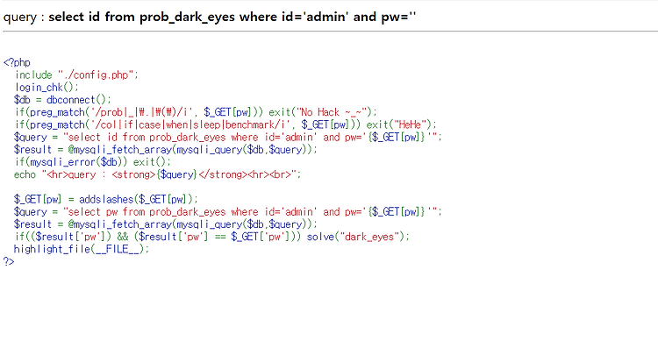This screenshot has height=348, width=658.
Task: Click the preg_match line with "HeHe"
Action: pyautogui.click(x=225, y=124)
